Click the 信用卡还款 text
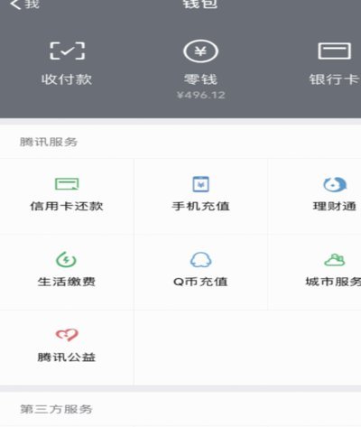361x427 pixels. click(67, 206)
